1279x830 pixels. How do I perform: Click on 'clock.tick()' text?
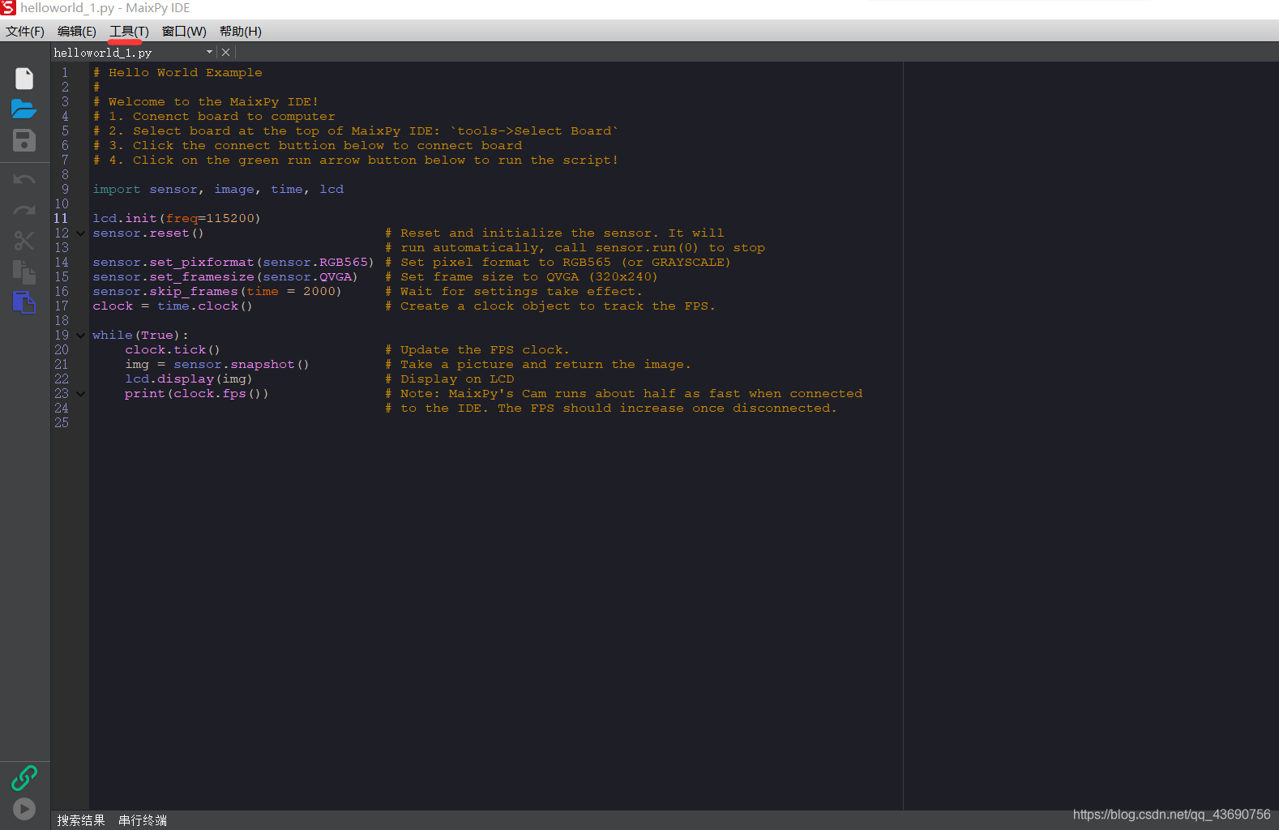tap(173, 350)
